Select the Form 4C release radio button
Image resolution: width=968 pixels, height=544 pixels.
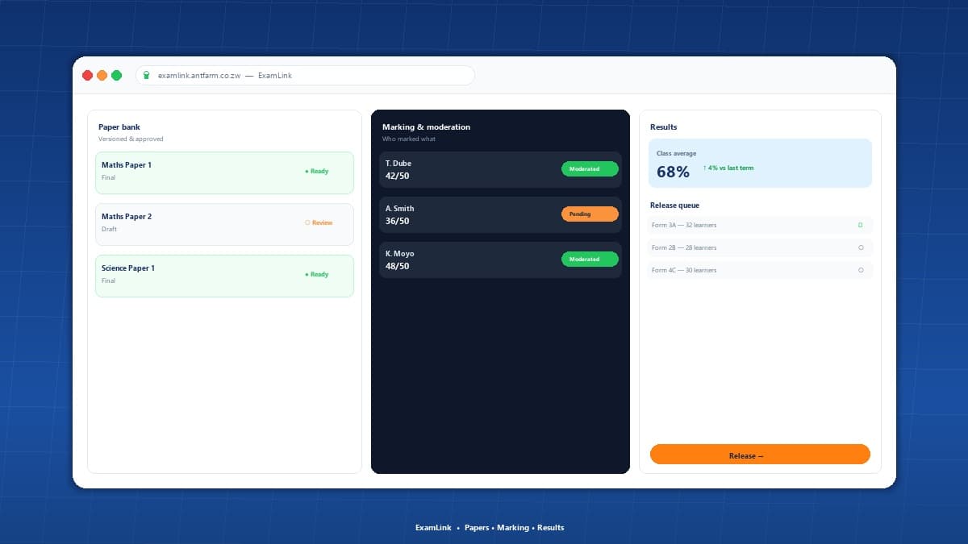[x=861, y=270]
